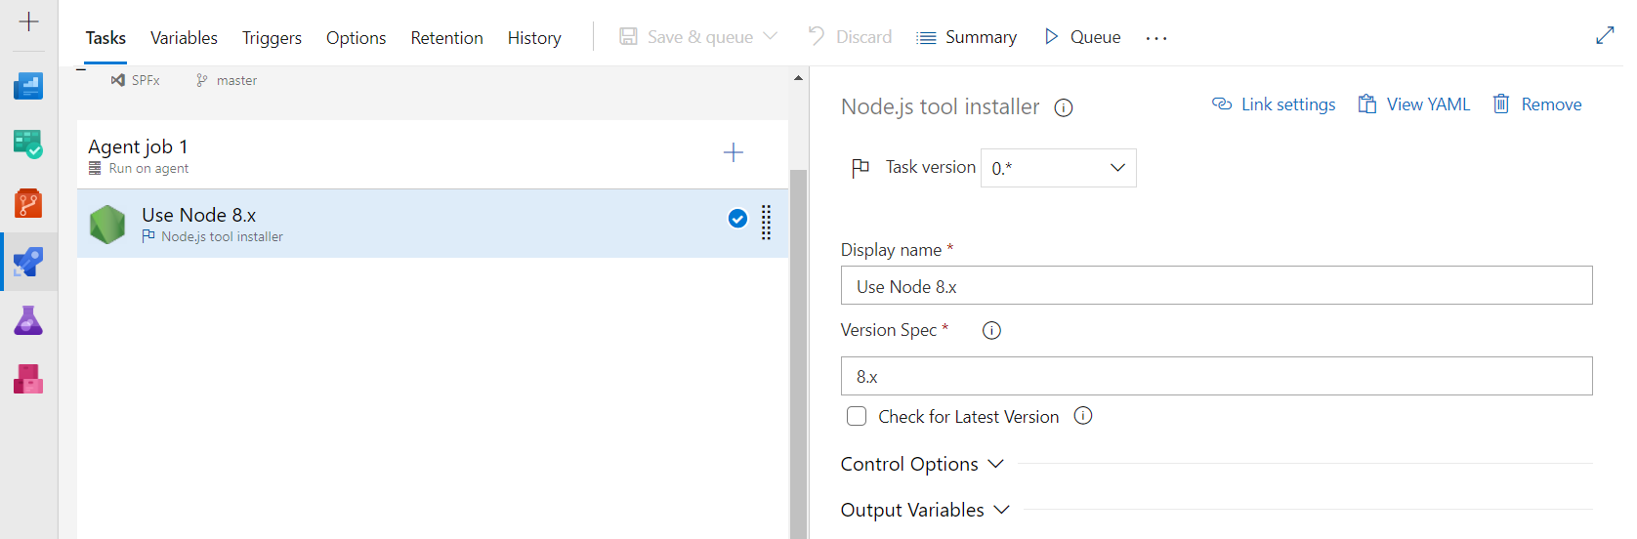The width and height of the screenshot is (1637, 539).
Task: Expand the Control Options section
Action: 922,464
